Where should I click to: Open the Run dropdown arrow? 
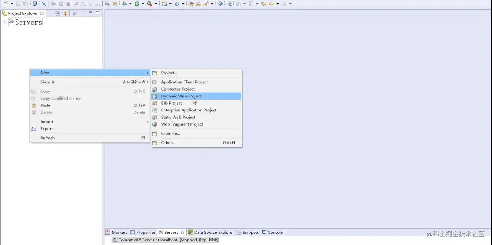pos(143,4)
